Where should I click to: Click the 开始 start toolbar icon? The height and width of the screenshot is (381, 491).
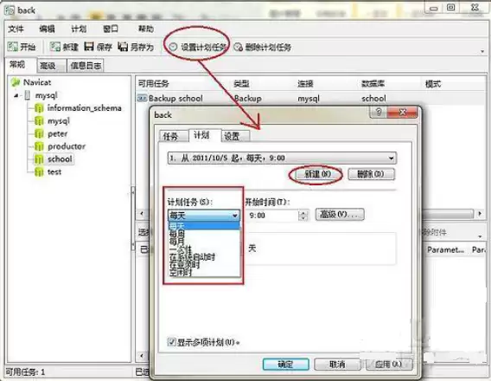13,47
